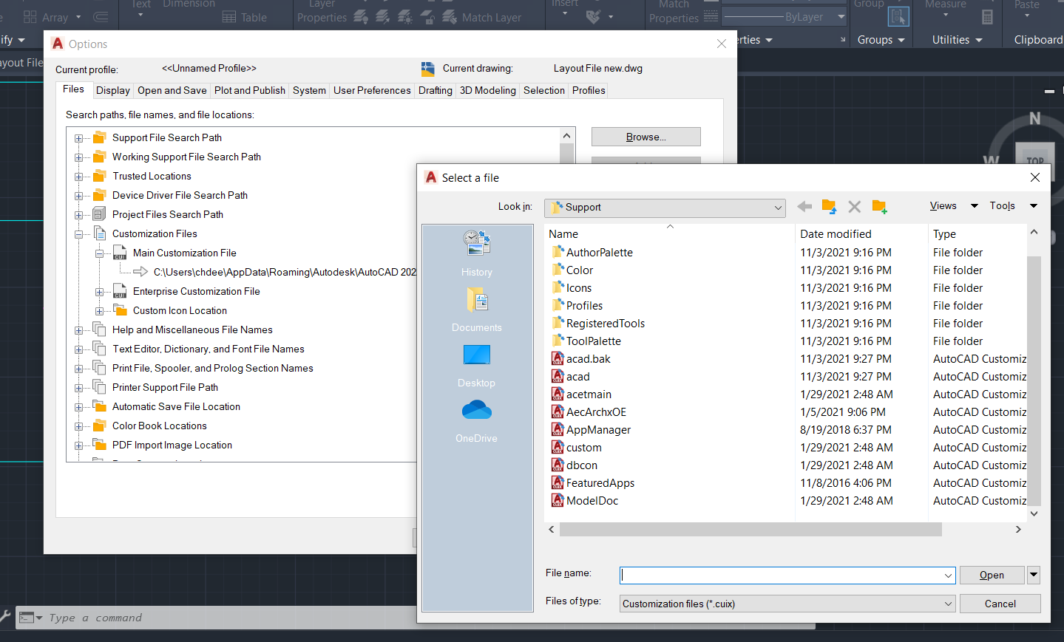This screenshot has height=642, width=1064.
Task: Select the acad.bak file icon
Action: 558,359
